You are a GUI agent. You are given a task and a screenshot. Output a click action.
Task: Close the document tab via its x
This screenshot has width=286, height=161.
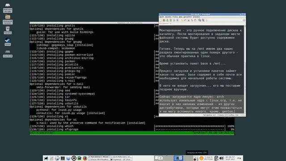coord(171,24)
